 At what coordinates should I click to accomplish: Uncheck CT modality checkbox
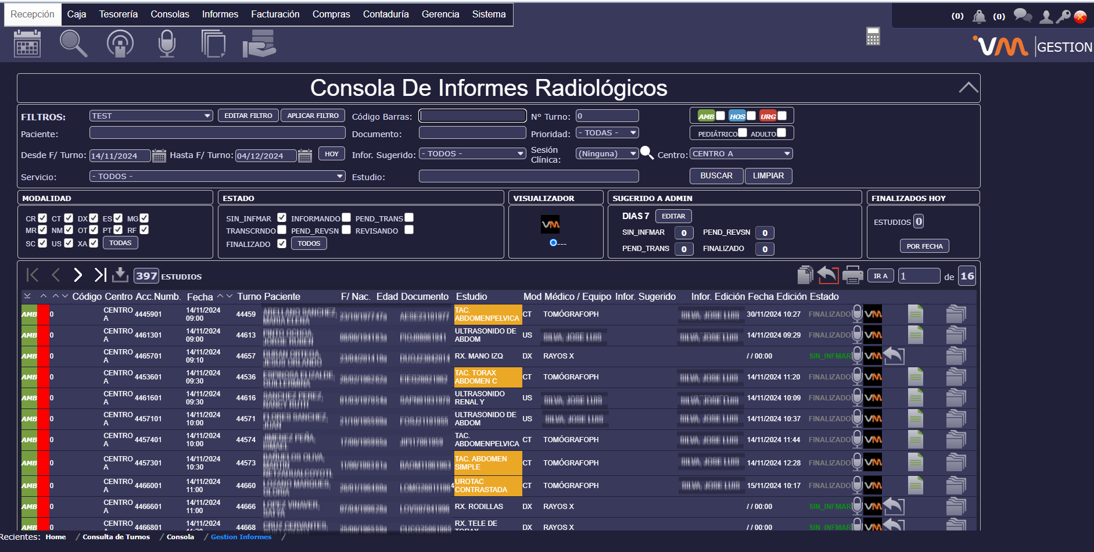(69, 218)
